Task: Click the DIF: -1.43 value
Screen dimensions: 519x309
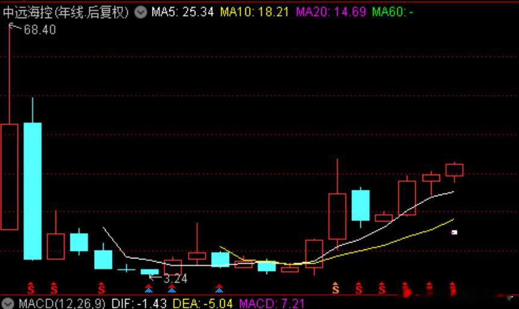Action: pos(139,304)
